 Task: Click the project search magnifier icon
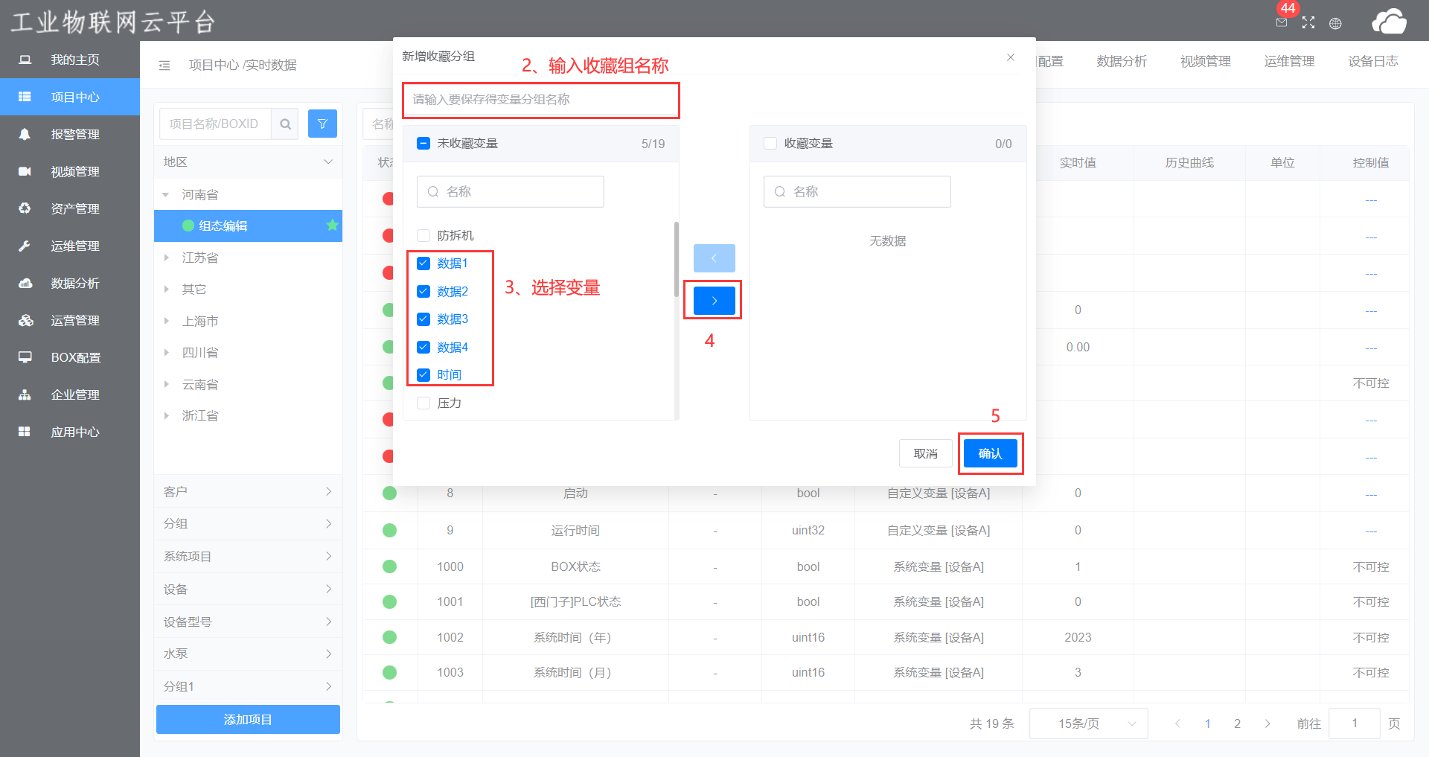(x=285, y=124)
